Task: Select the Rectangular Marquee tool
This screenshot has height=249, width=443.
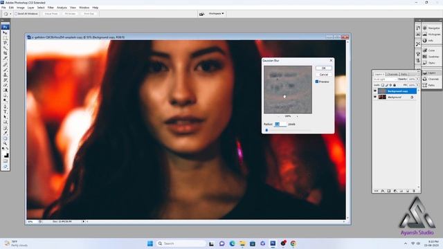Action: (x=5, y=37)
